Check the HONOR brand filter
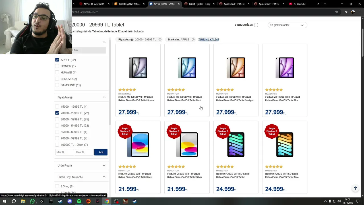This screenshot has width=364, height=205. click(x=57, y=66)
